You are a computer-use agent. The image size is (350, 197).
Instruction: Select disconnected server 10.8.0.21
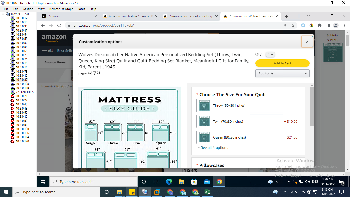click(x=22, y=96)
